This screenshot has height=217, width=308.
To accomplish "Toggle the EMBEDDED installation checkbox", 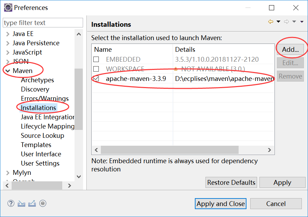I will 96,59.
